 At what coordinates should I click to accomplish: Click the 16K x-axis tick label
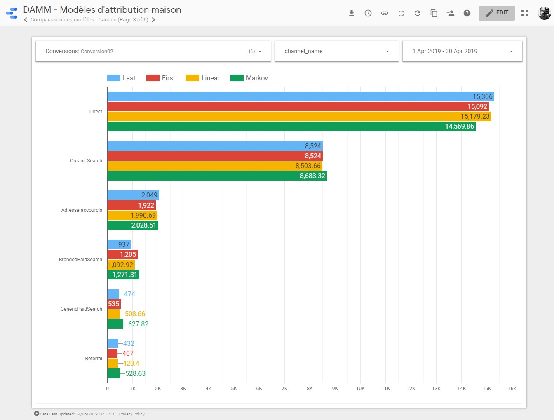coord(512,389)
